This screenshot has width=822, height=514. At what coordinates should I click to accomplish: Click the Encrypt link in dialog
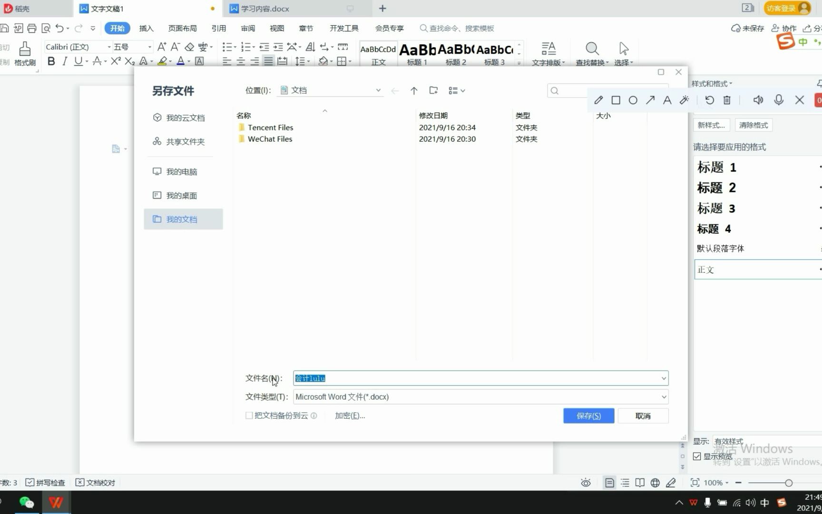350,415
